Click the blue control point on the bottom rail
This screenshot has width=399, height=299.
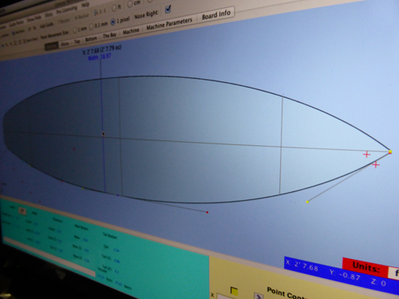[118, 195]
